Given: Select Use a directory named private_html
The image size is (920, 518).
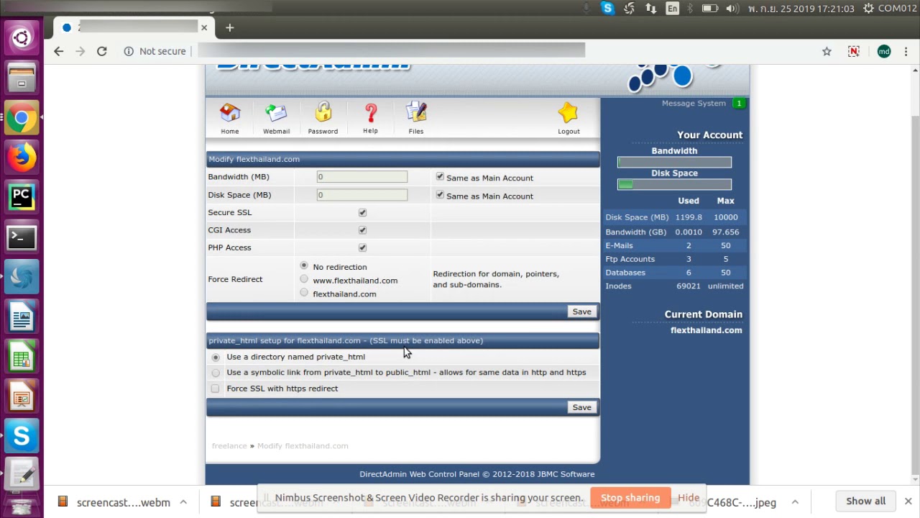Looking at the screenshot, I should coord(216,357).
